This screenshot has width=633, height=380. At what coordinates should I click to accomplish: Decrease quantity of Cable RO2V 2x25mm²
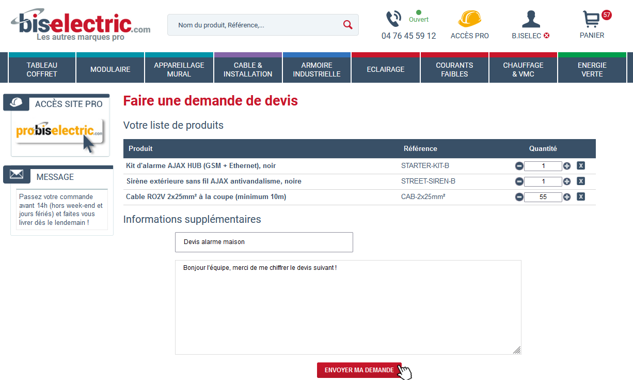(519, 197)
